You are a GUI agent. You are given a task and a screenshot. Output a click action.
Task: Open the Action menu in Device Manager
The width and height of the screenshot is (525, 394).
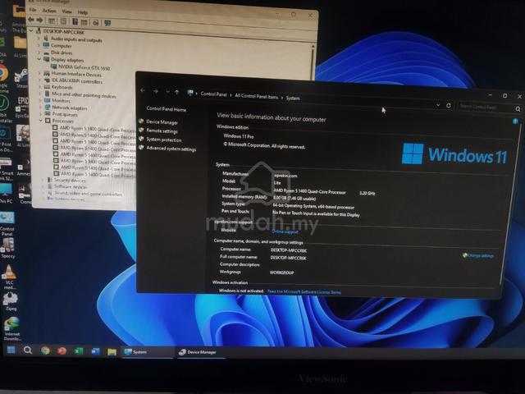[x=49, y=11]
